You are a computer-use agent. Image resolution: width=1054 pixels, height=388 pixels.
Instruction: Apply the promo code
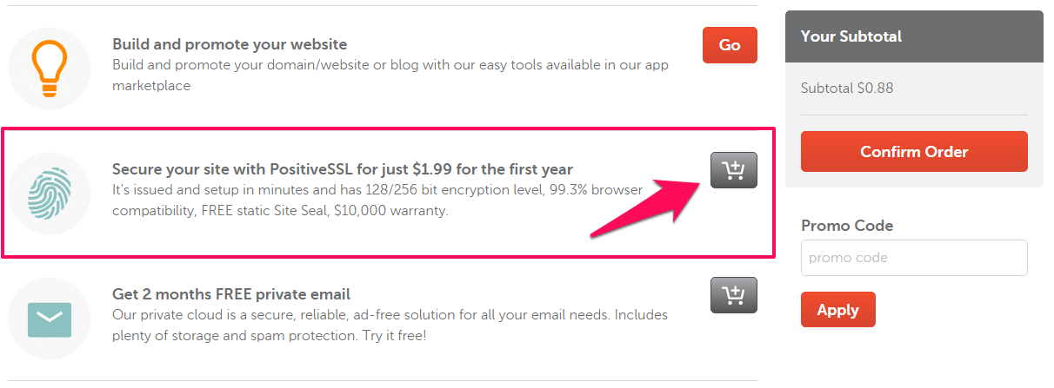[x=837, y=310]
